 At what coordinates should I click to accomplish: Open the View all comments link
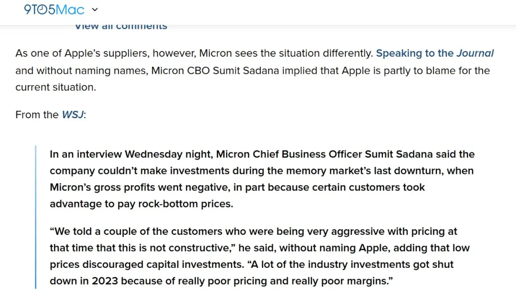coord(121,26)
